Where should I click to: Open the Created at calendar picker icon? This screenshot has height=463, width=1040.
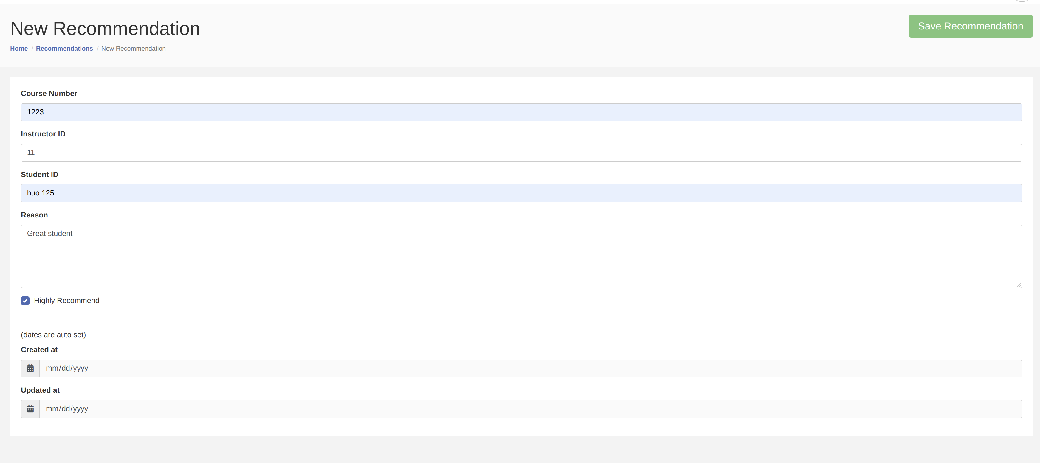(30, 368)
